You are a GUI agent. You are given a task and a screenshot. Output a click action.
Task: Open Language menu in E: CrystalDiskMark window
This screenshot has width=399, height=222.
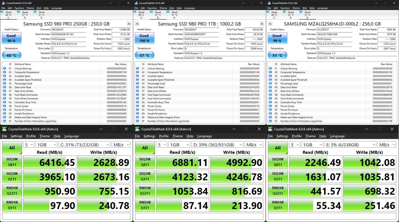point(337,136)
